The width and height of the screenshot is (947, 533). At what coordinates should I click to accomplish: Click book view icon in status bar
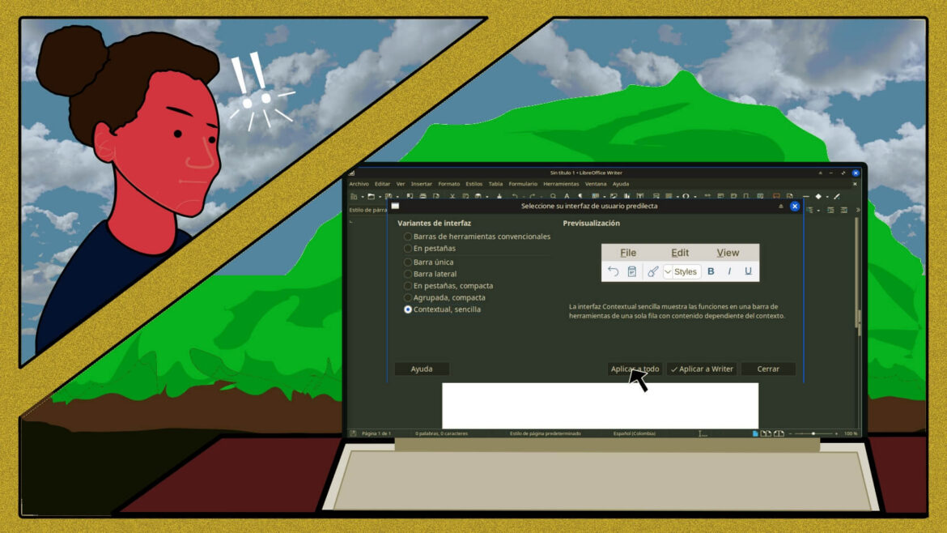point(779,433)
